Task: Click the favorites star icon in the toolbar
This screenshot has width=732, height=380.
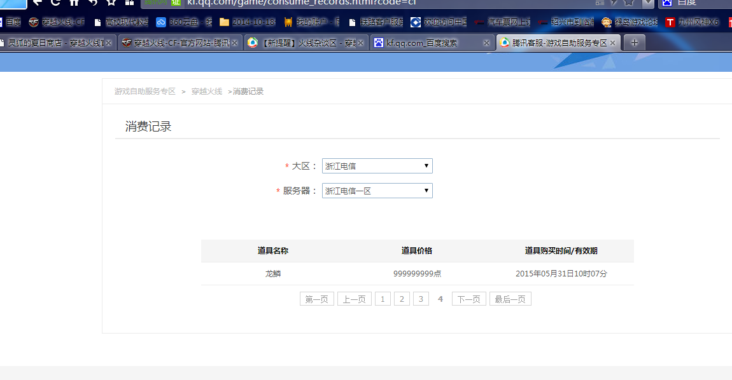Action: [x=111, y=3]
